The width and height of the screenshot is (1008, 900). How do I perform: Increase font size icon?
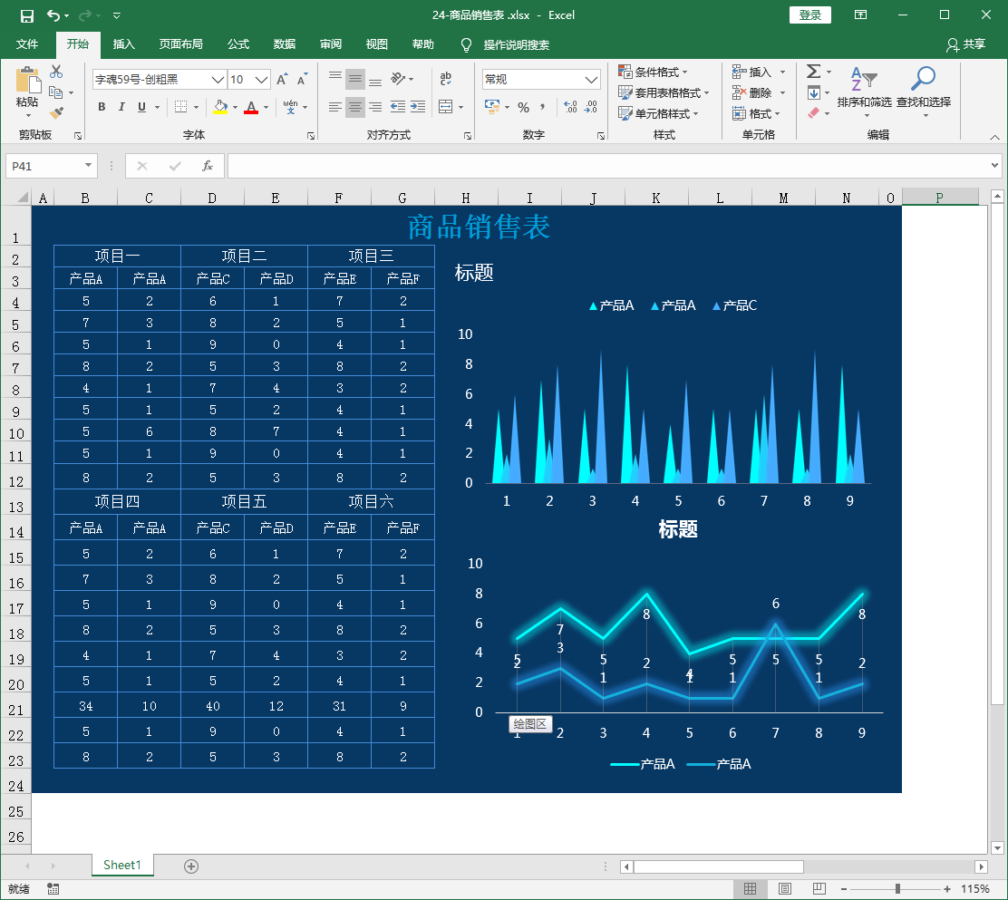pyautogui.click(x=282, y=79)
